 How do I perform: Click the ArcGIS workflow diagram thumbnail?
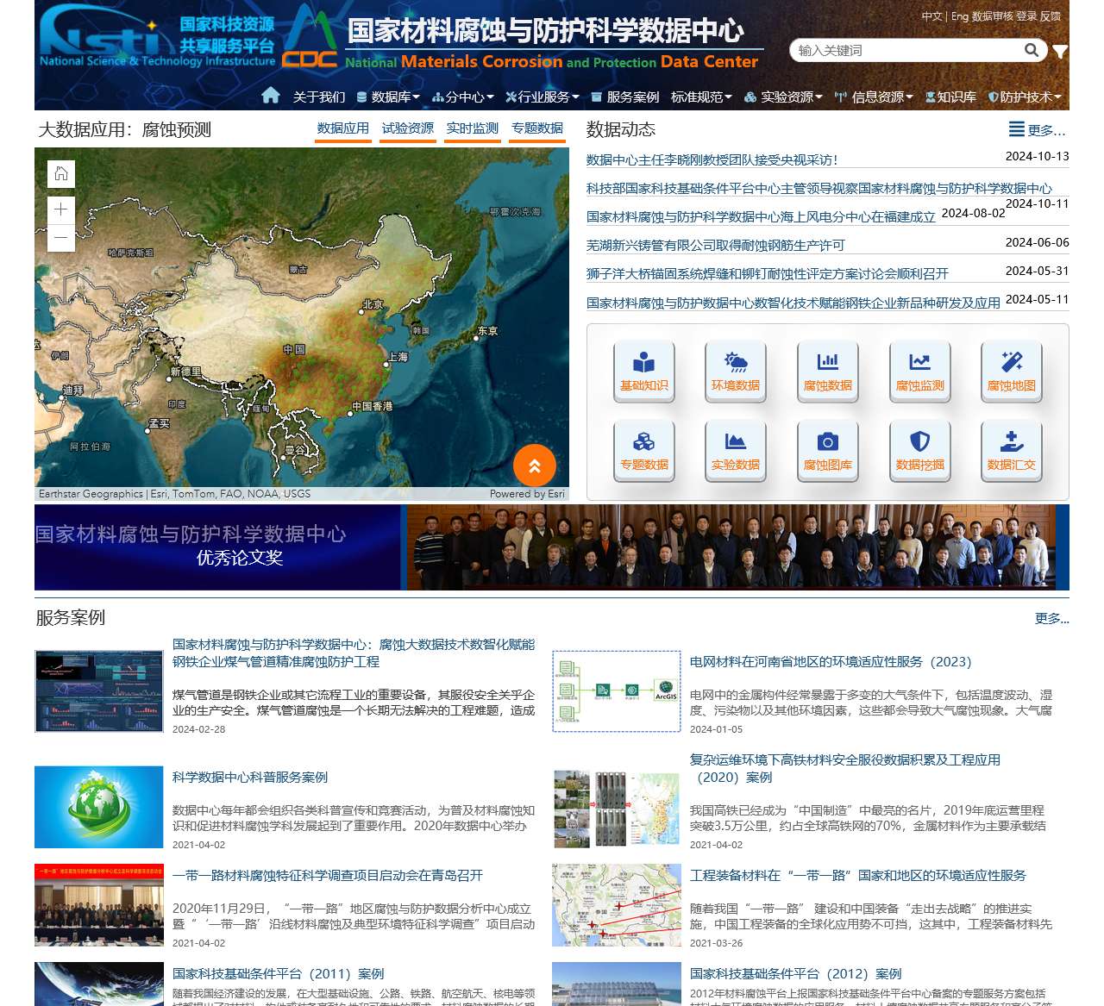617,691
